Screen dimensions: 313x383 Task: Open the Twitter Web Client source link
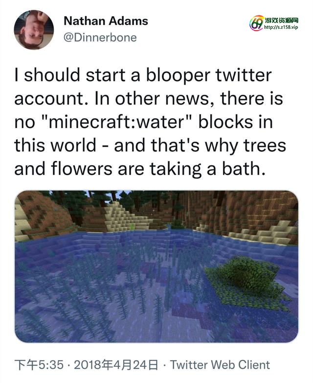click(x=220, y=364)
